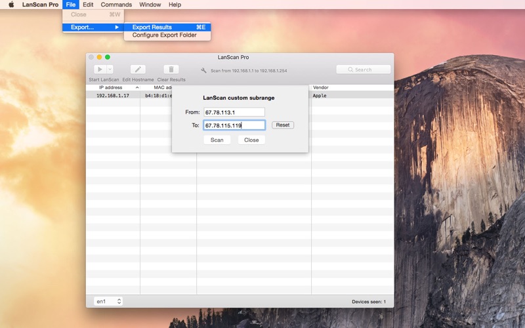This screenshot has width=525, height=328.
Task: Open the Edit menu
Action: (88, 5)
